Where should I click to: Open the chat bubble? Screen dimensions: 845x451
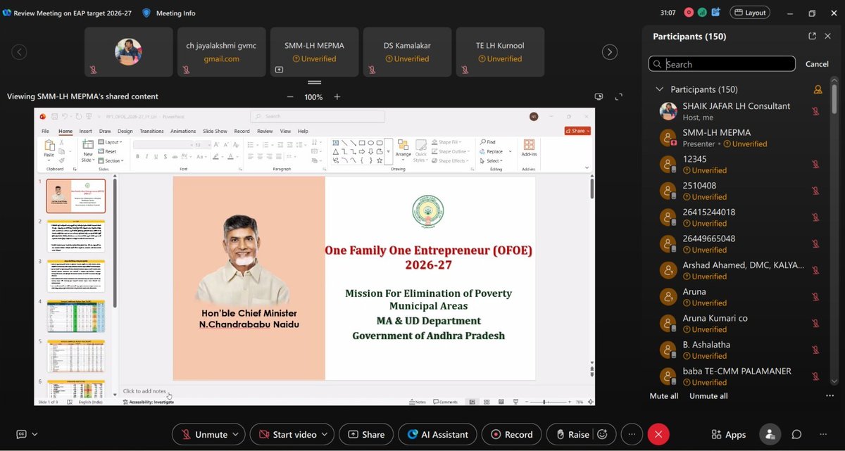click(796, 434)
